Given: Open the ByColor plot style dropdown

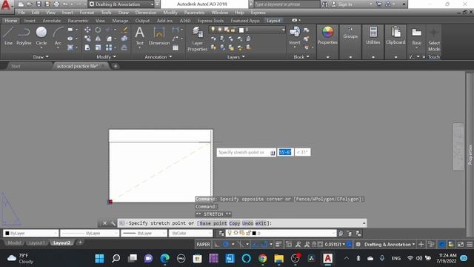Looking at the screenshot, I should click(x=190, y=233).
